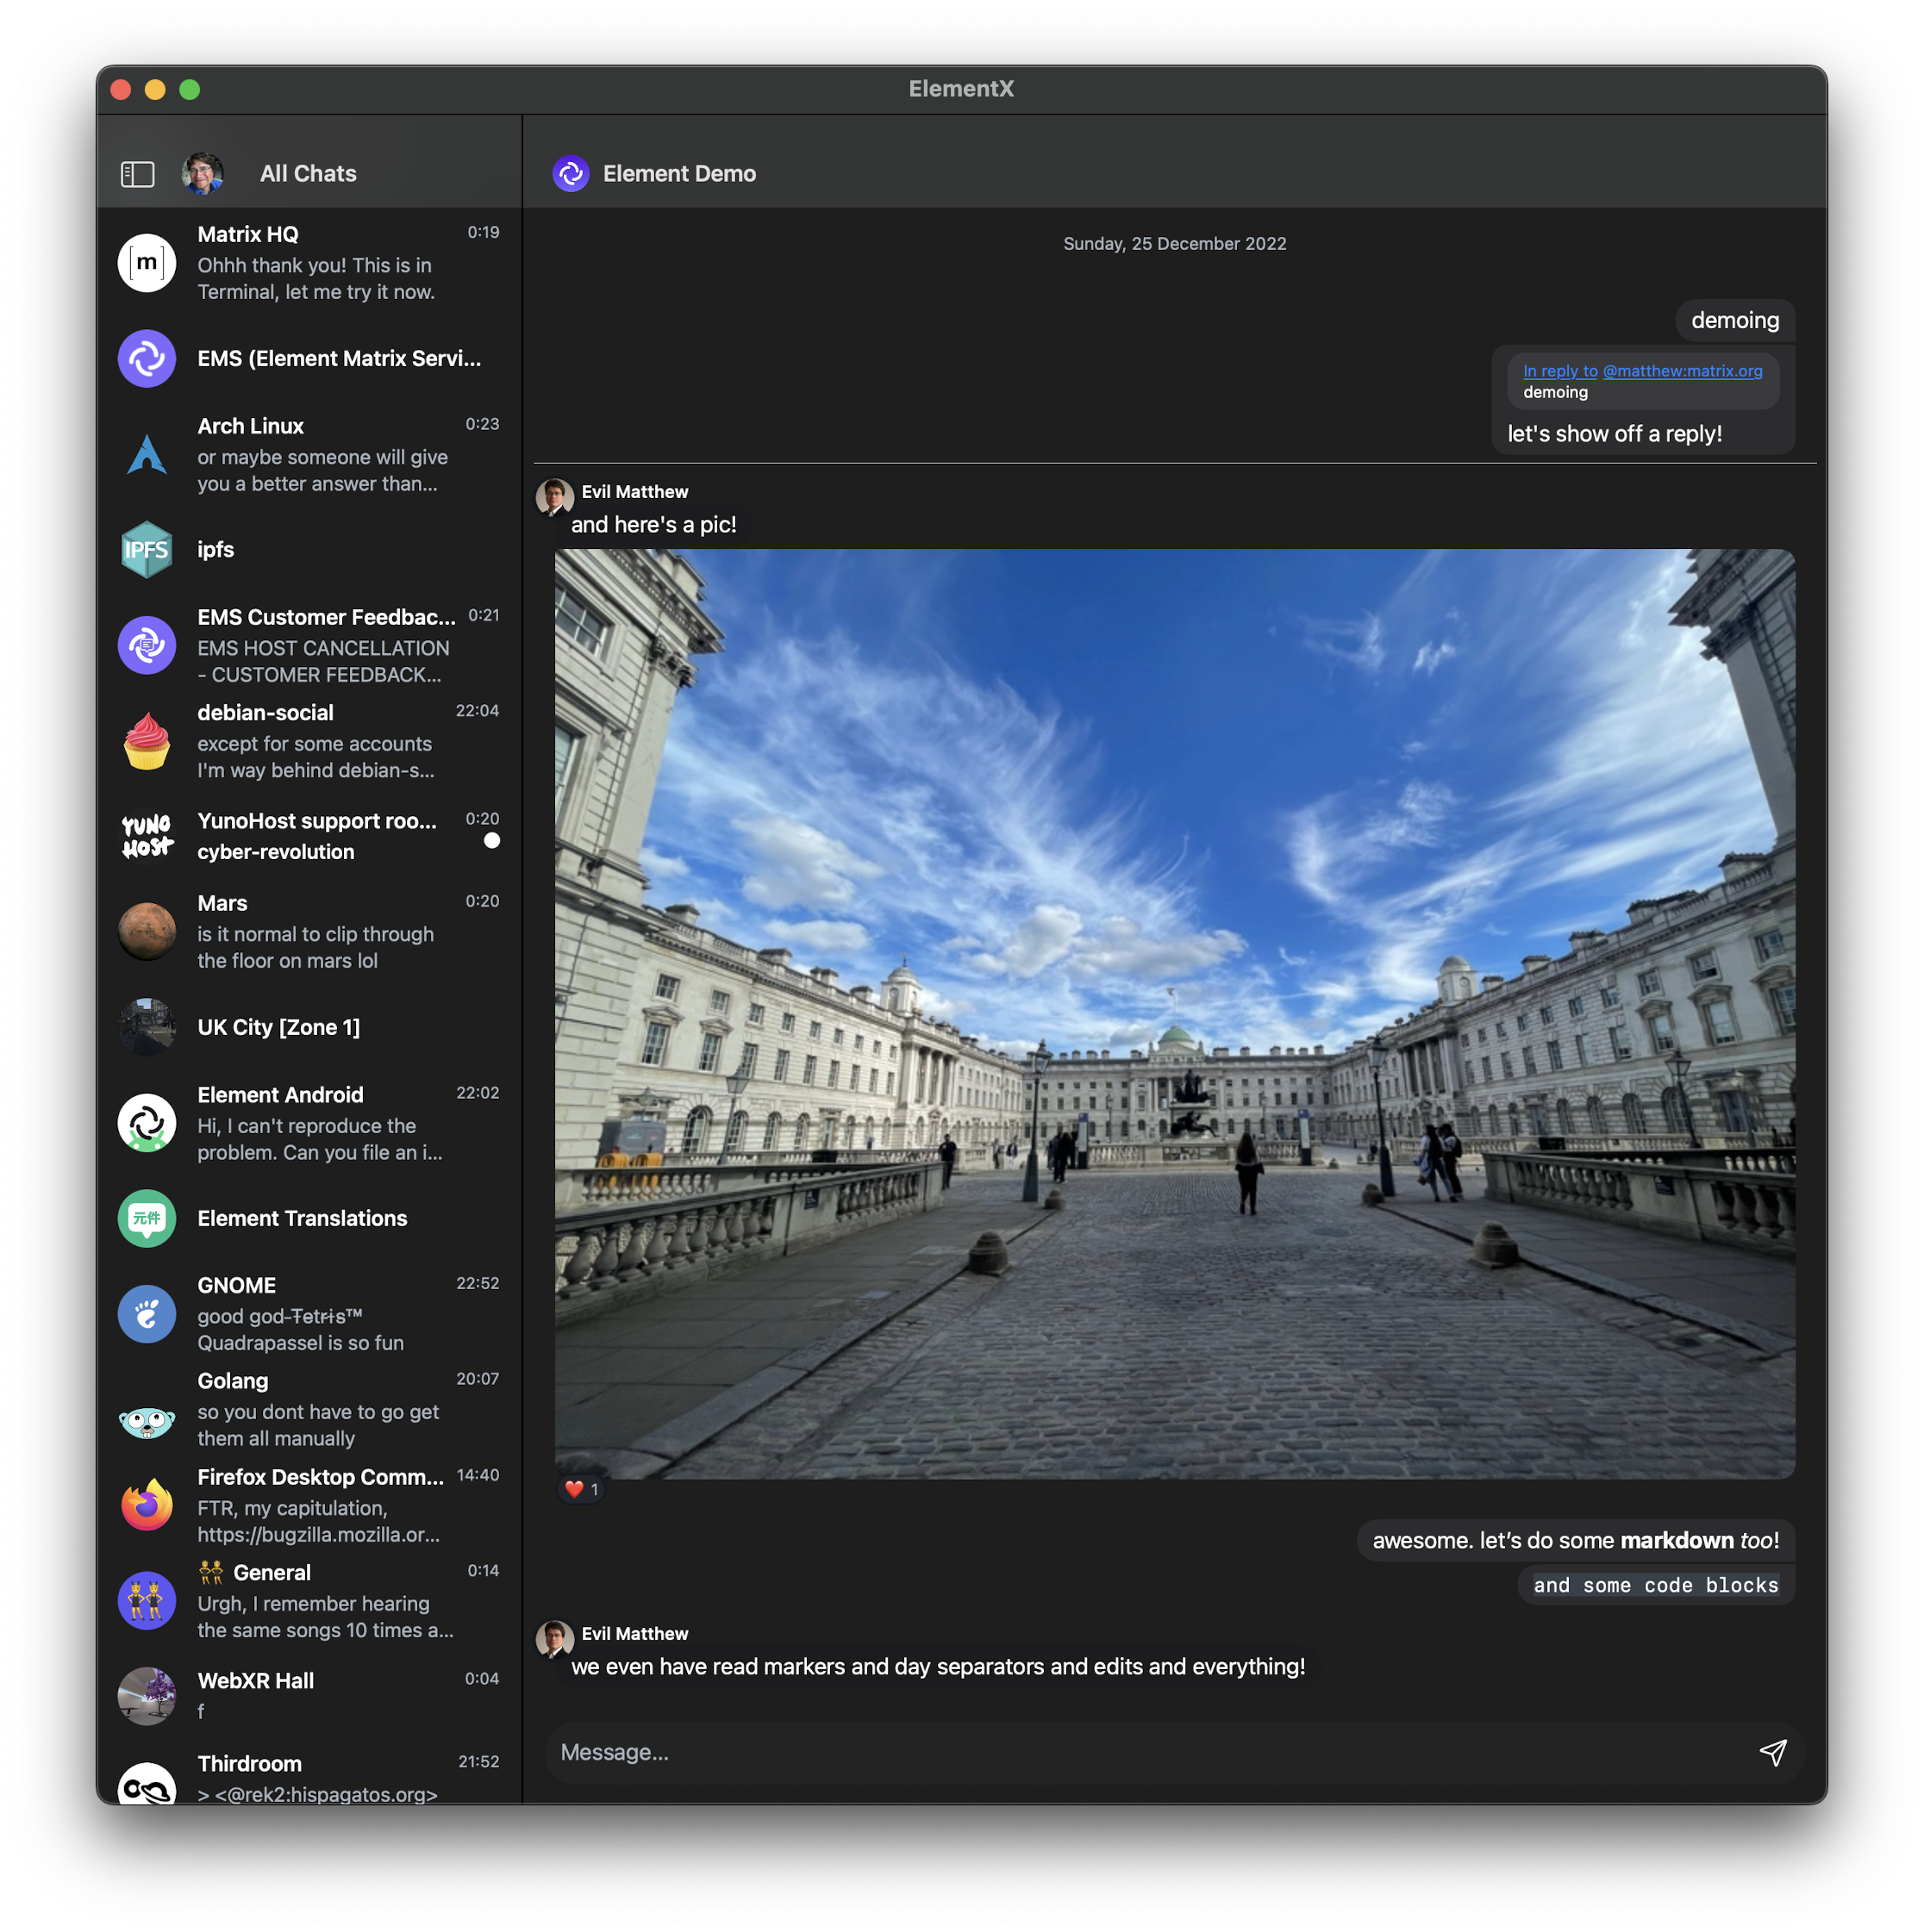
Task: Click unread dot on YunoHost support room
Action: click(491, 841)
